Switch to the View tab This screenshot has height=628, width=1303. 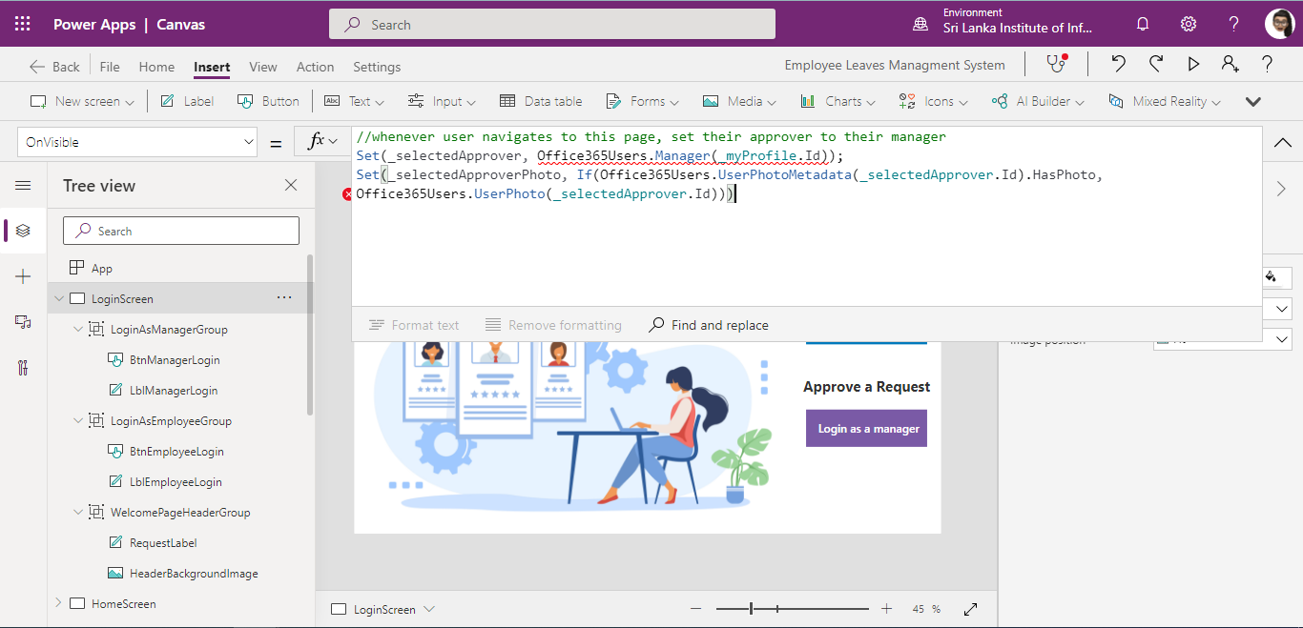tap(263, 67)
